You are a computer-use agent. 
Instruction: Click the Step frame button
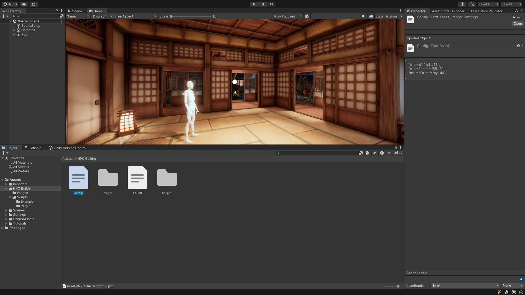[271, 4]
